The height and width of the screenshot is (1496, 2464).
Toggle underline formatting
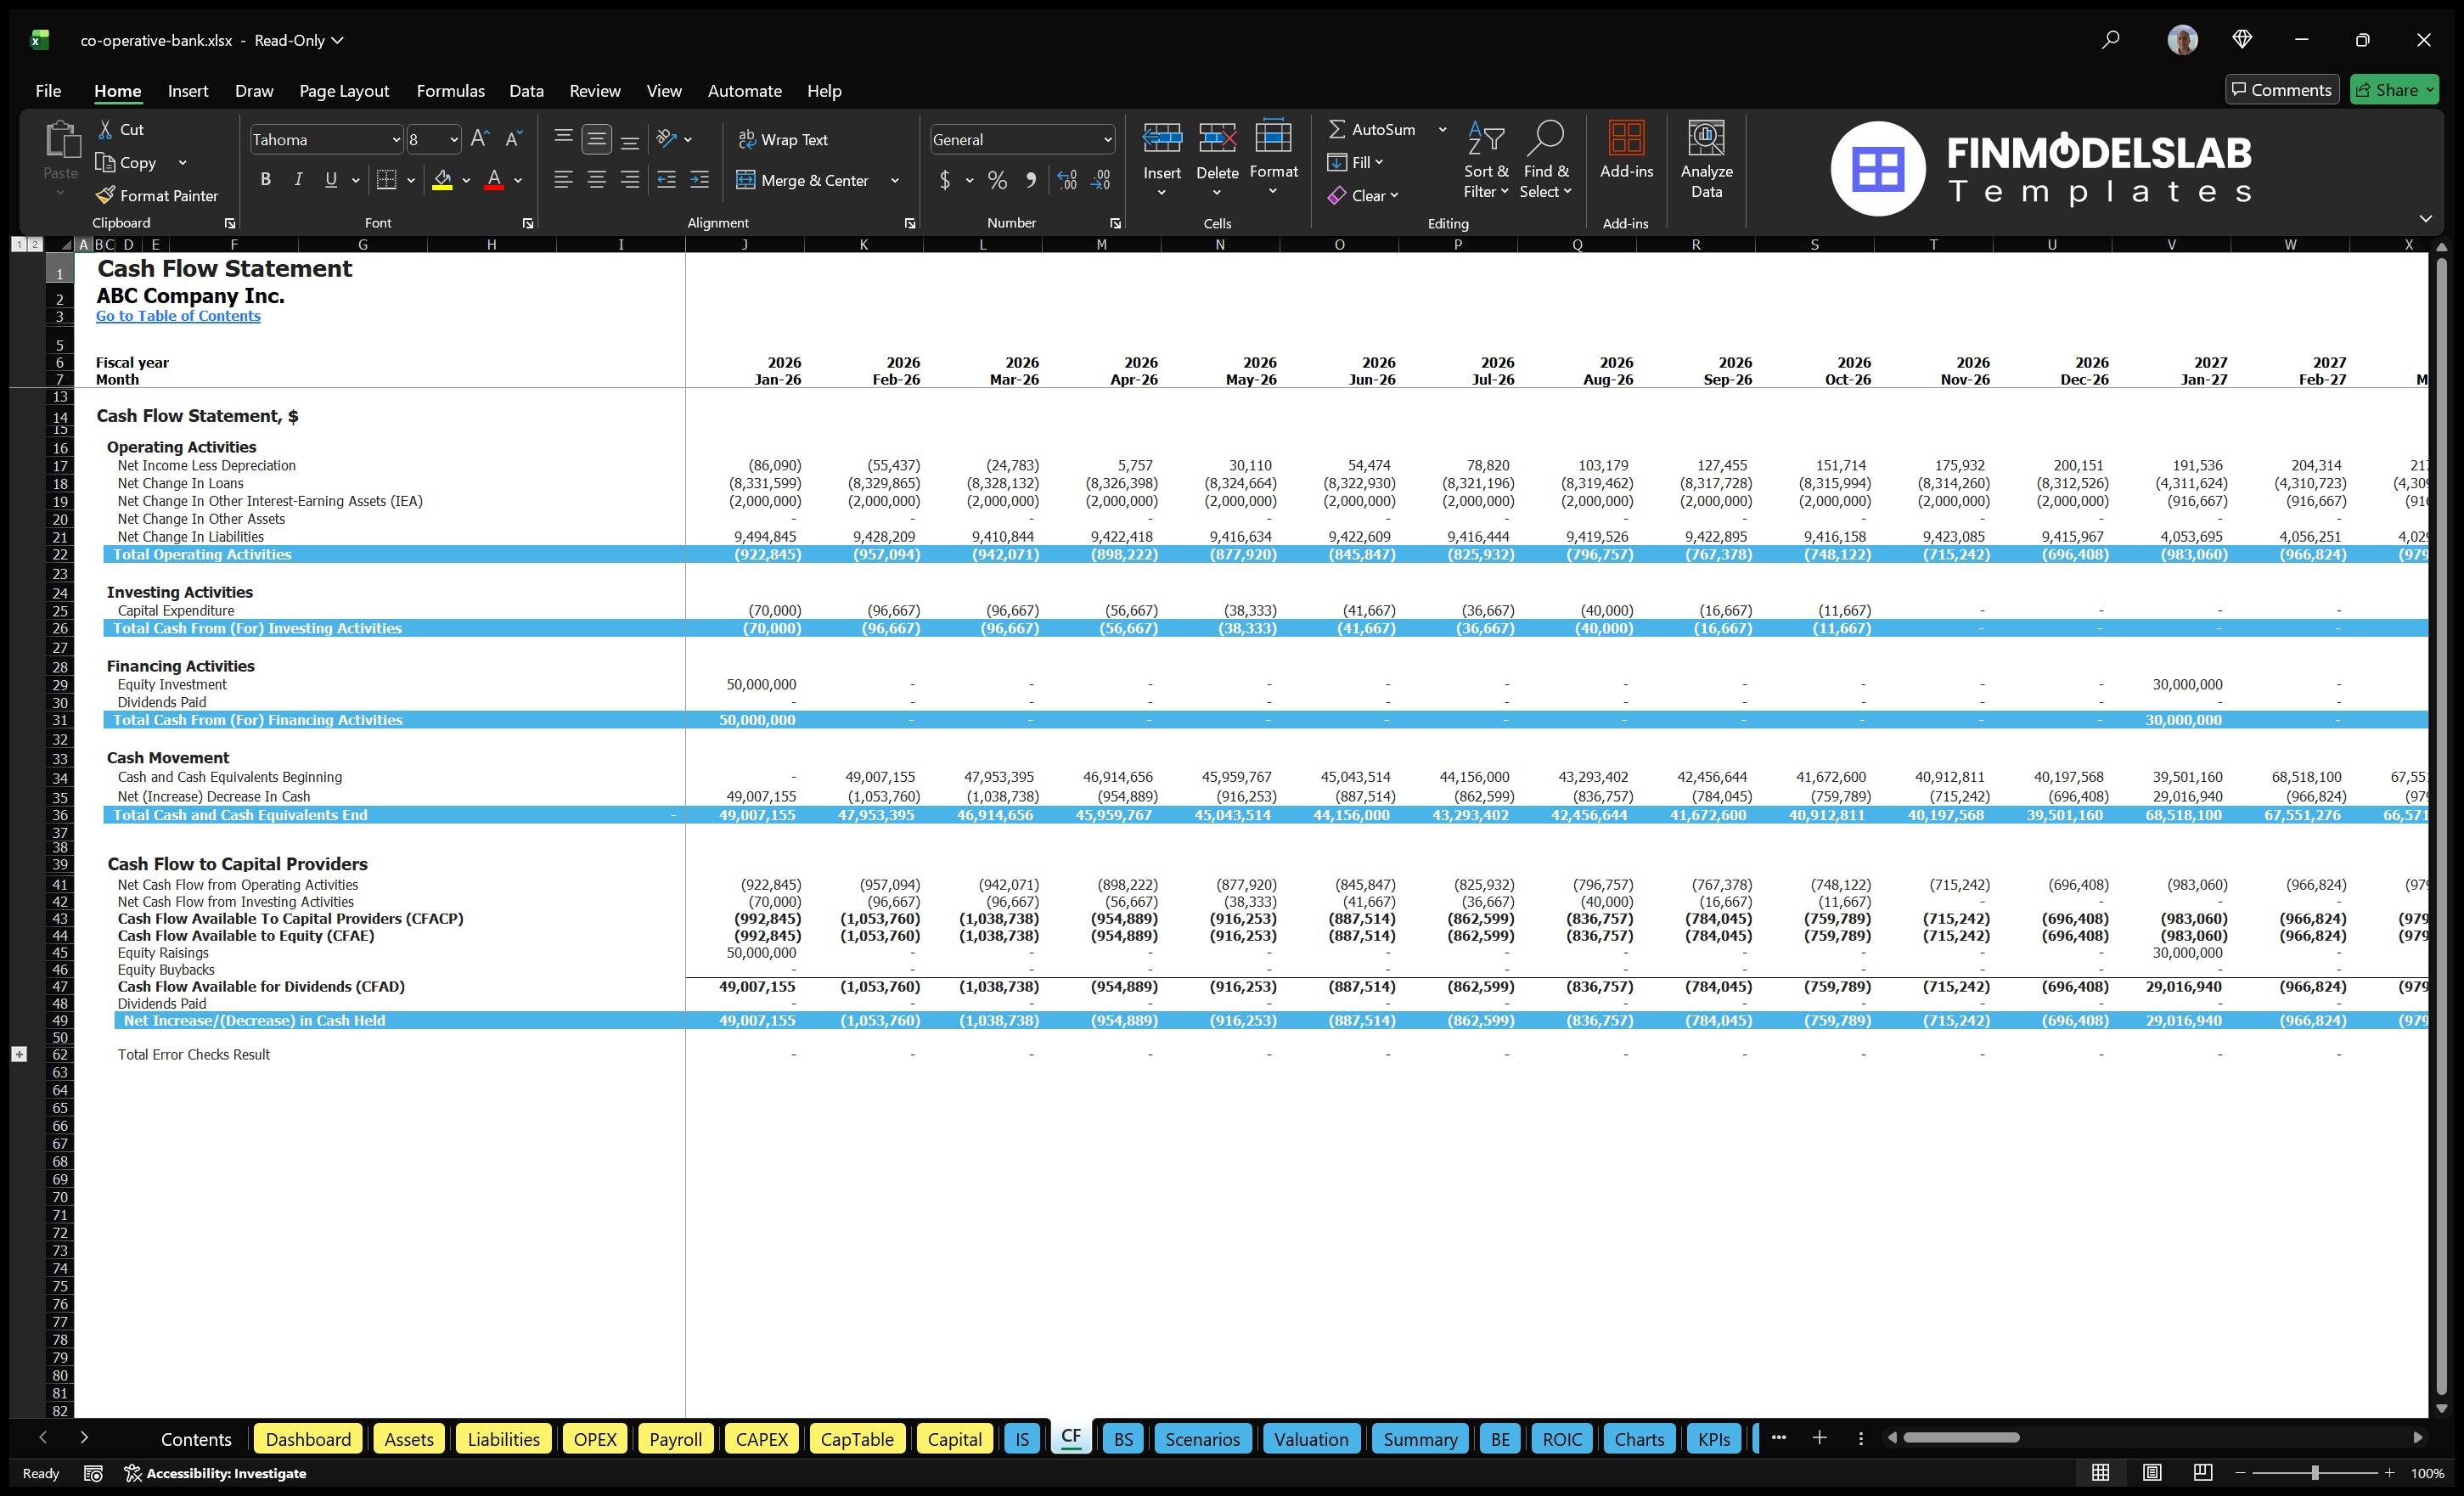click(x=330, y=179)
